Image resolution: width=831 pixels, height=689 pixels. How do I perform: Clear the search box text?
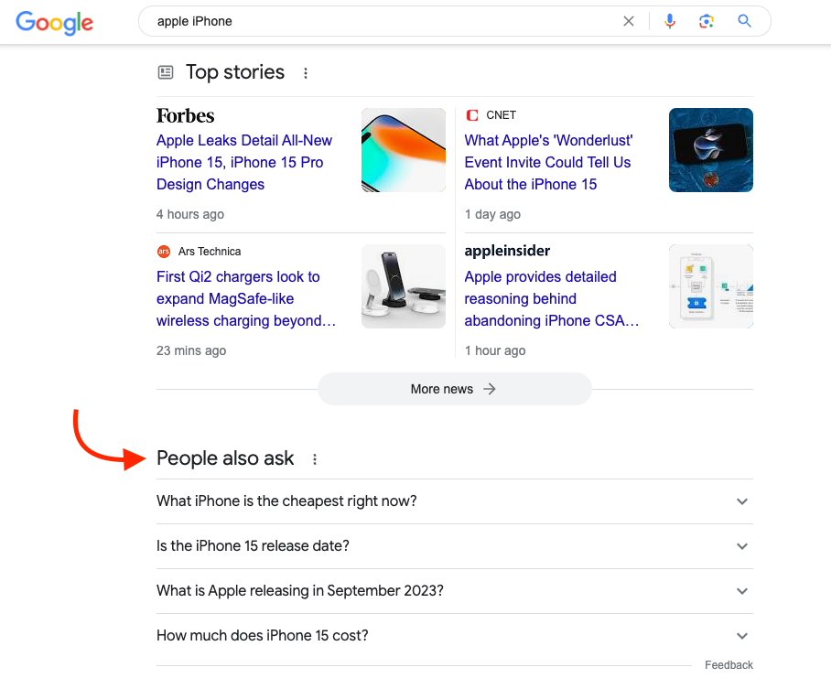pyautogui.click(x=629, y=21)
